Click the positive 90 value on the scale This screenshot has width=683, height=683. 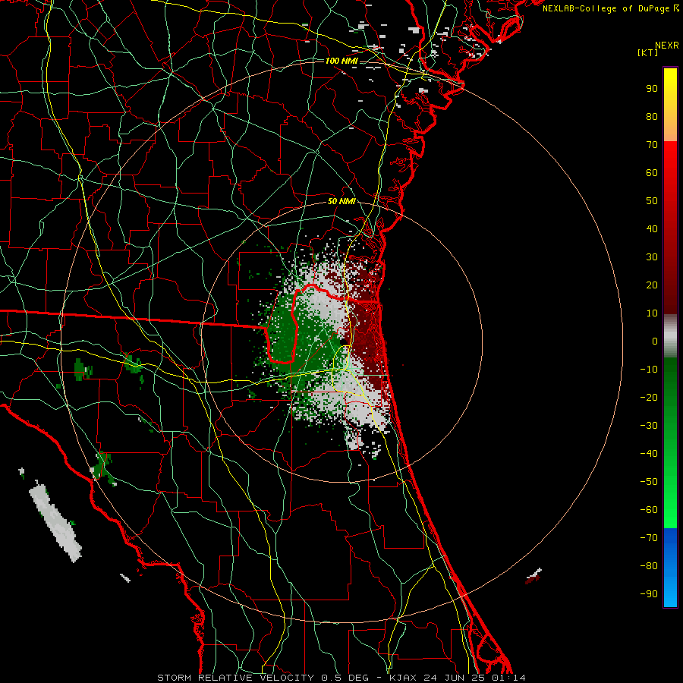pos(652,89)
